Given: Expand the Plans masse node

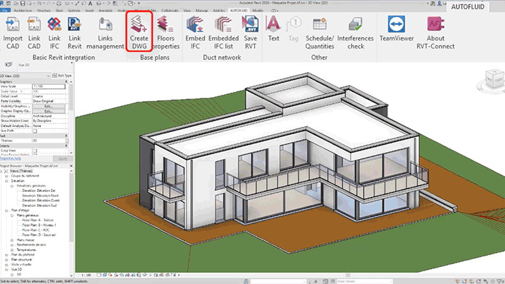Looking at the screenshot, I should point(12,240).
